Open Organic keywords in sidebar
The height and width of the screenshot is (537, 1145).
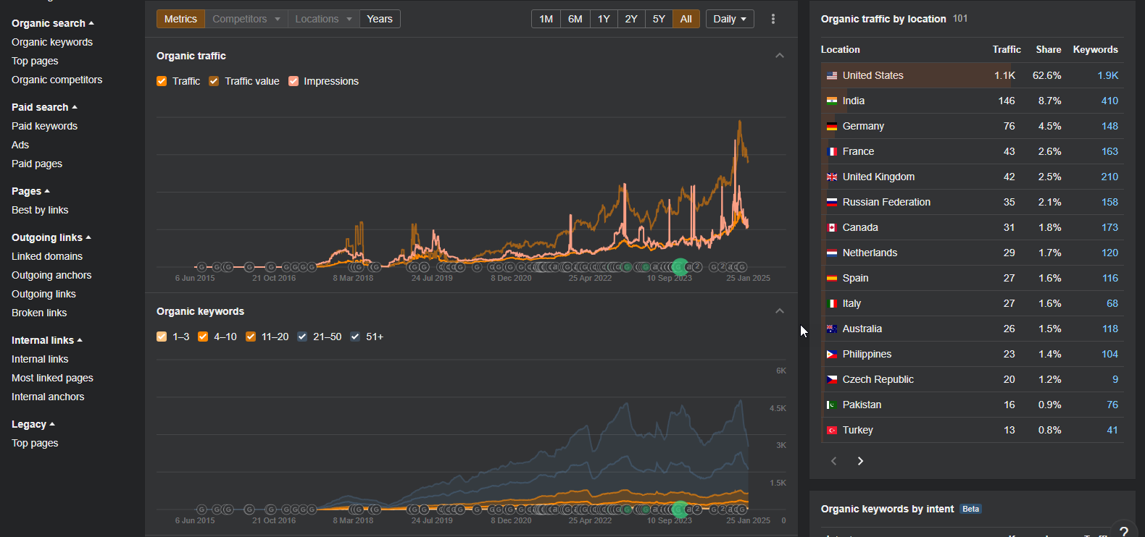coord(52,42)
